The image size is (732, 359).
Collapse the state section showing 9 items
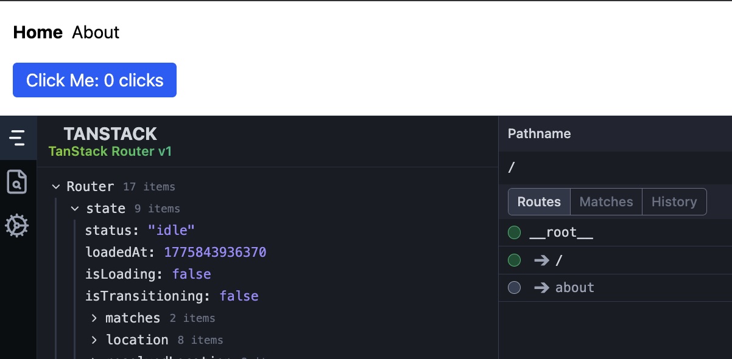click(75, 208)
